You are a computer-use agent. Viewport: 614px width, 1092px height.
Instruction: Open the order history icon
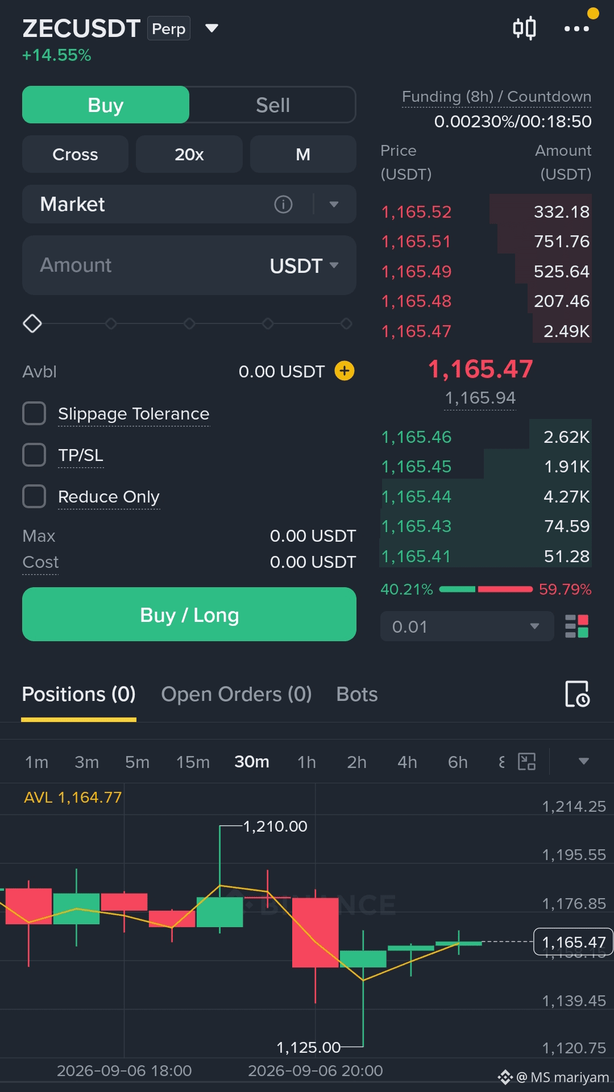tap(578, 694)
